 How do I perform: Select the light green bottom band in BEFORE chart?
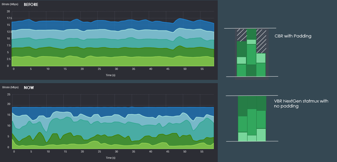99,61
